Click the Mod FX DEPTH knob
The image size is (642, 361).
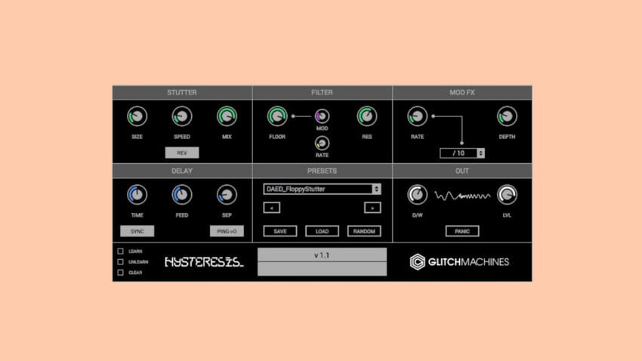[x=507, y=116]
